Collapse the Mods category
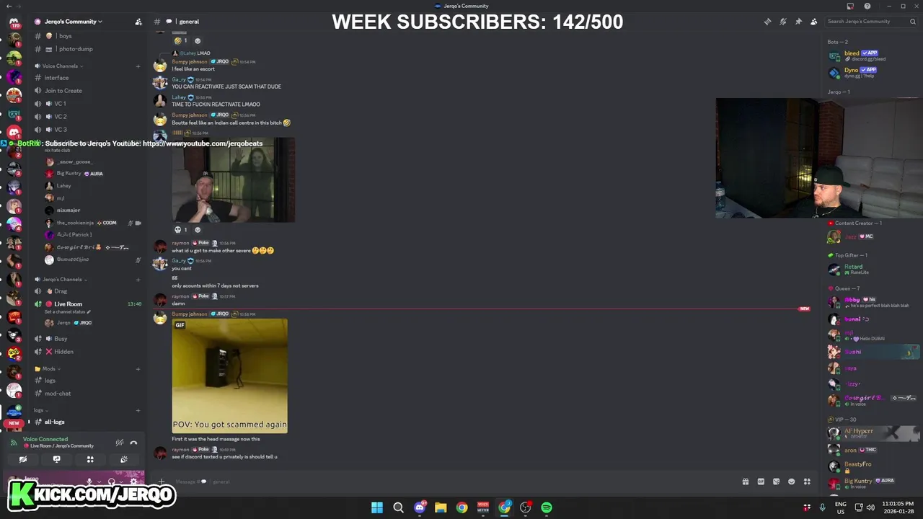923x519 pixels. [x=48, y=369]
